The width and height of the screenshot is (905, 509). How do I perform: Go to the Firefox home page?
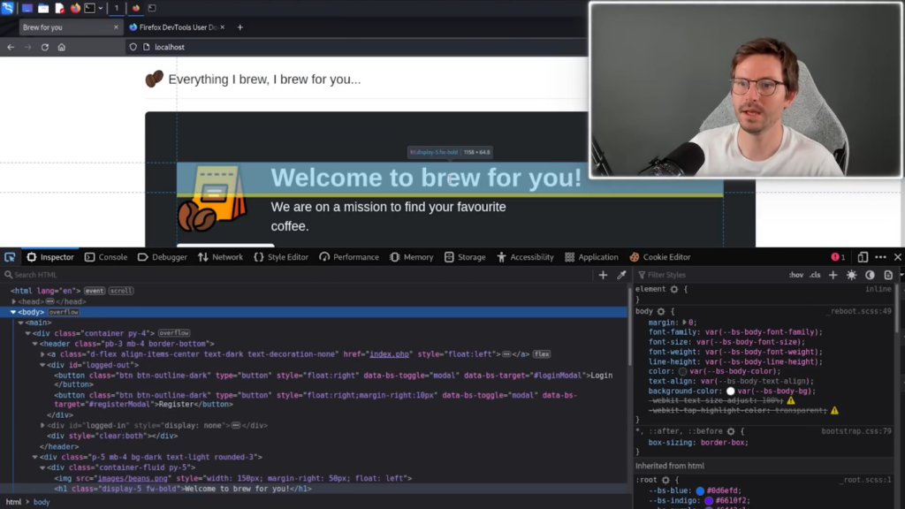point(62,47)
